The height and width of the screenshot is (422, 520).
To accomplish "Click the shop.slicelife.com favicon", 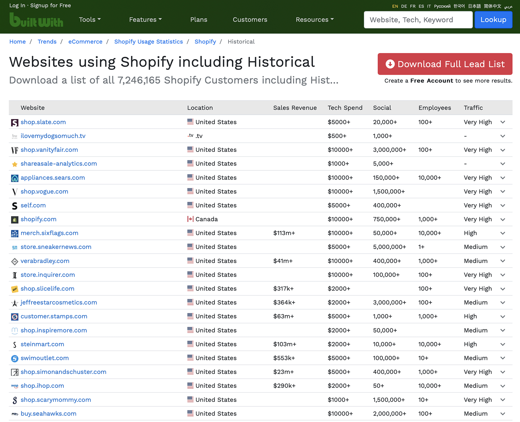I will [15, 289].
